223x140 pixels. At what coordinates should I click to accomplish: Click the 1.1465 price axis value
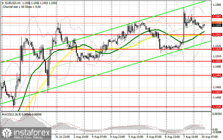click(217, 87)
